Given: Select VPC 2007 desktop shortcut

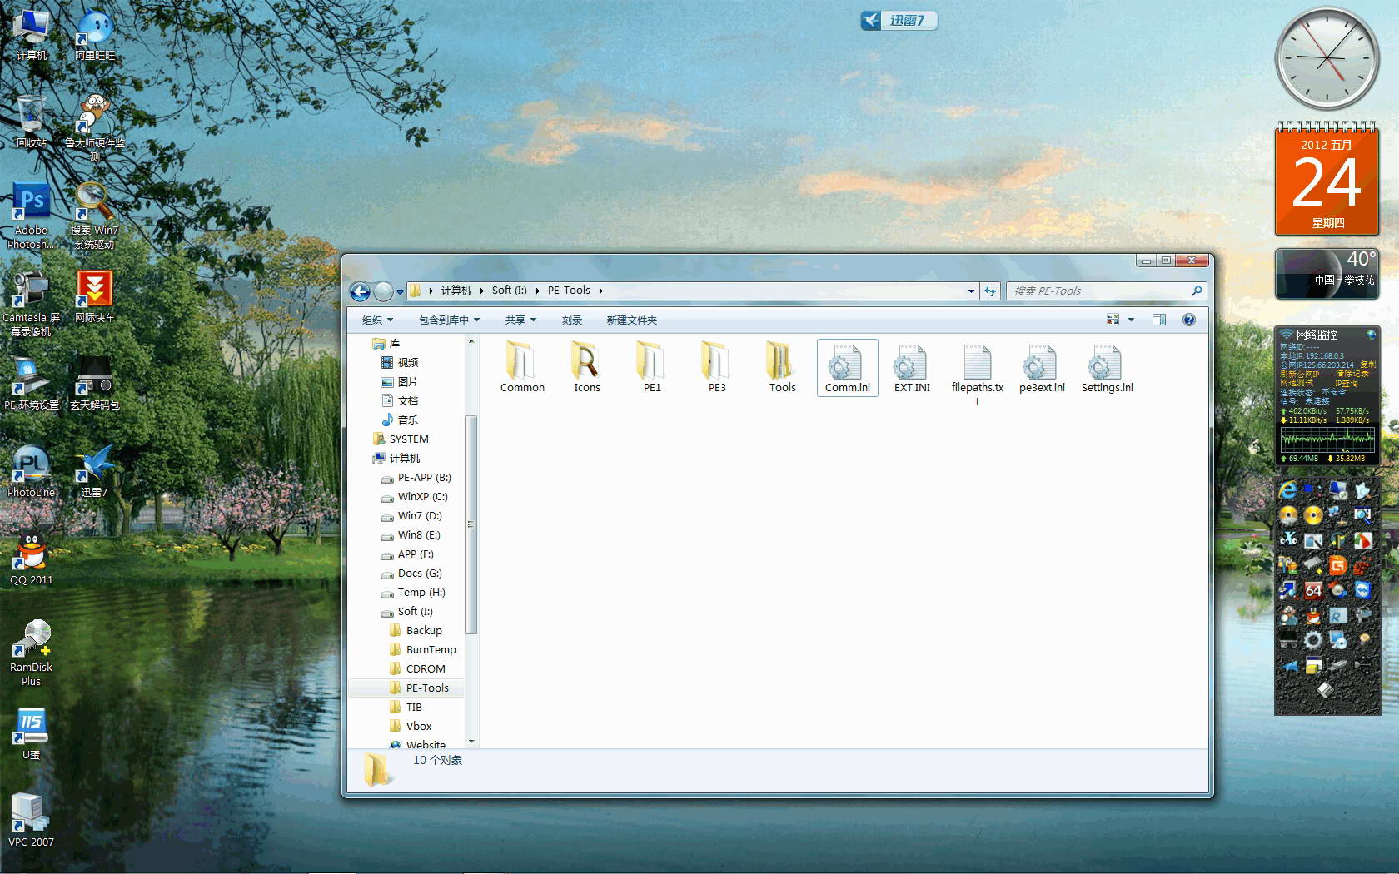Looking at the screenshot, I should pos(31,820).
